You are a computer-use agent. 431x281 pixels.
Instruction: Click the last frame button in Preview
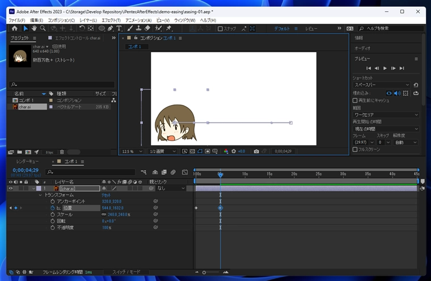(x=402, y=68)
